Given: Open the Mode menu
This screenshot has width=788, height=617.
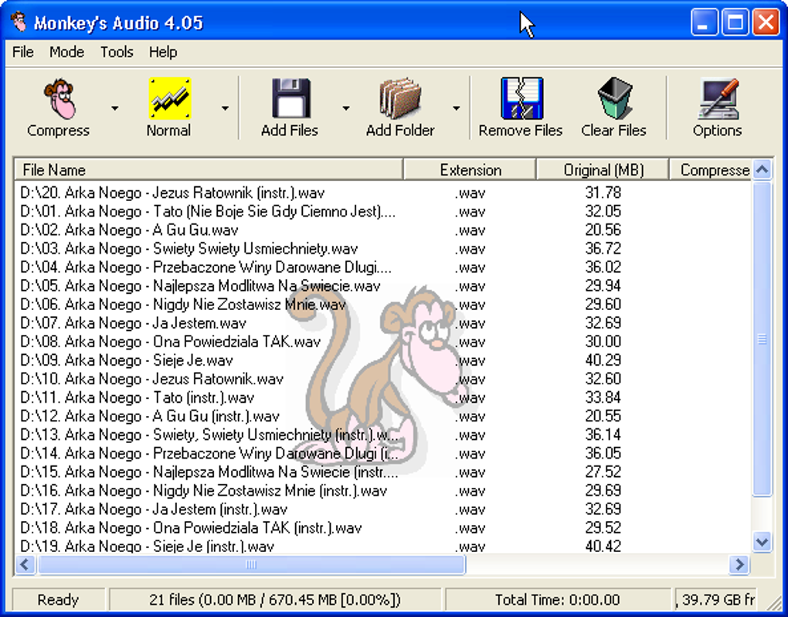Looking at the screenshot, I should [66, 53].
